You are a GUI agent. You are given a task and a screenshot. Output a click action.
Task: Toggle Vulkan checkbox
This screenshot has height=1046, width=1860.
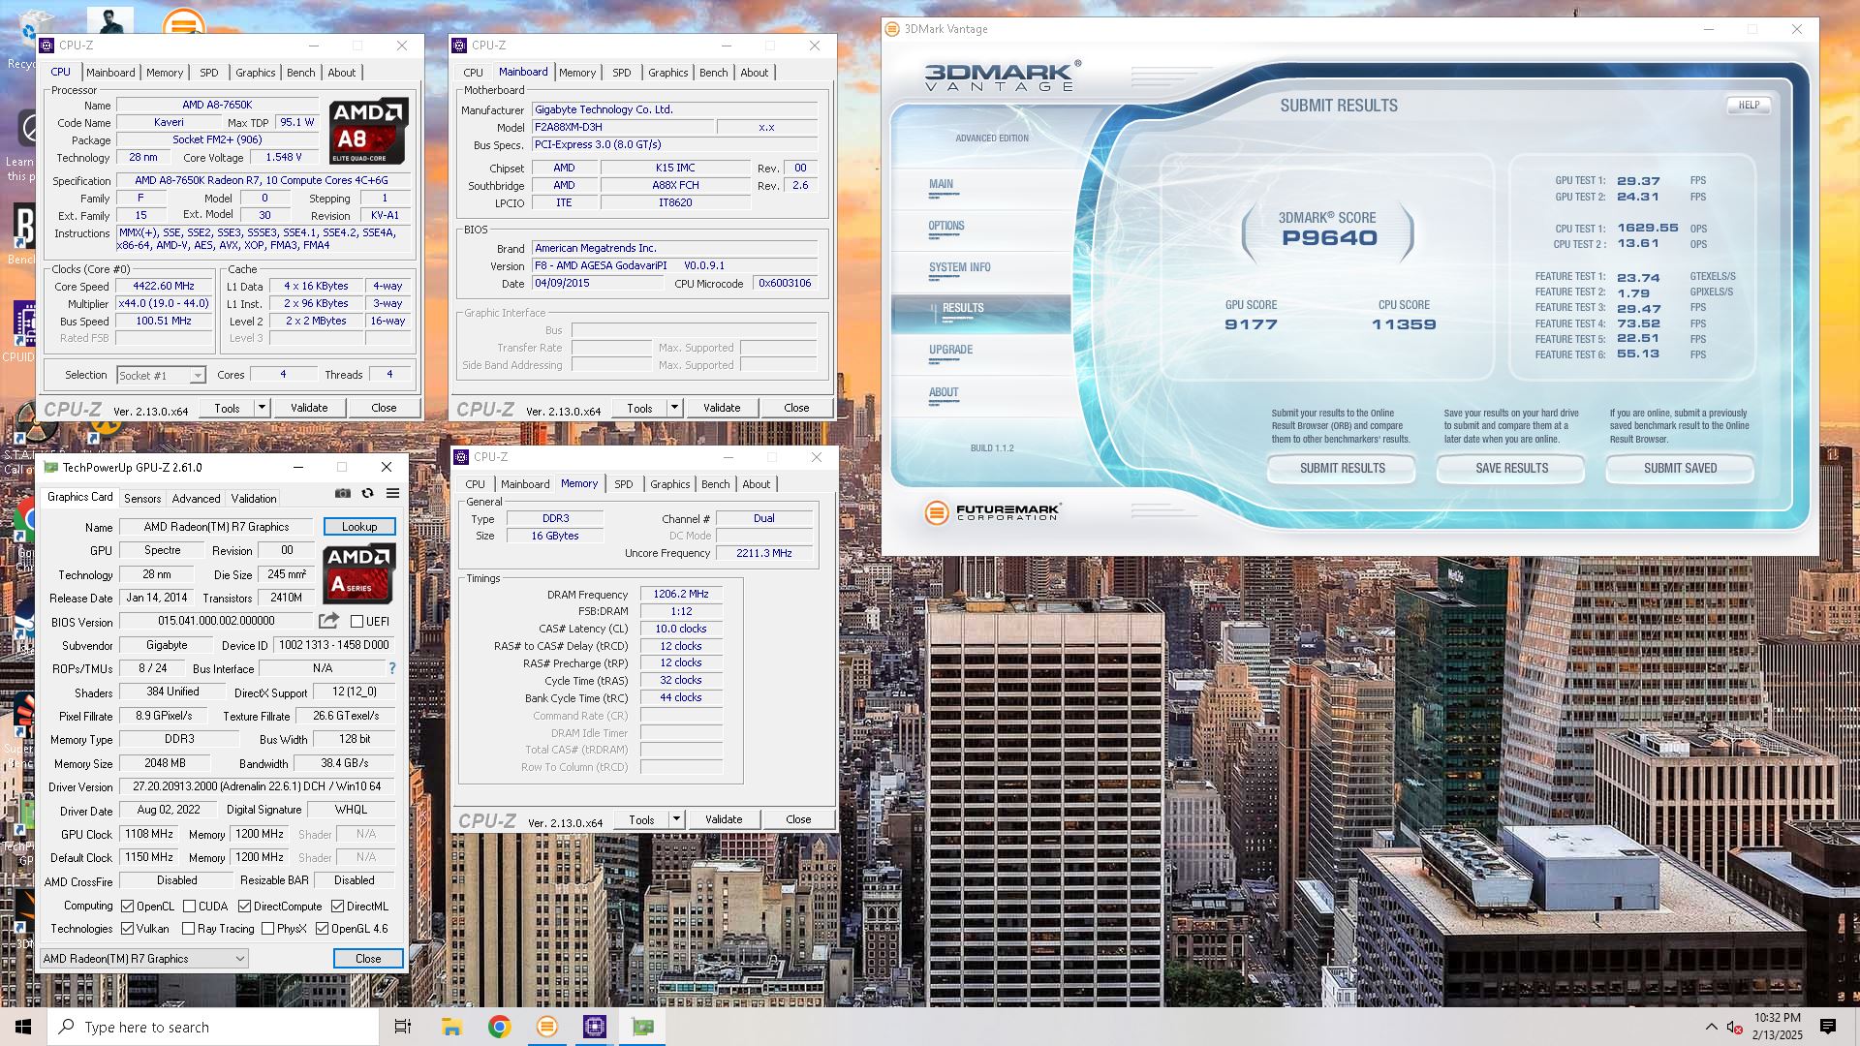pyautogui.click(x=128, y=929)
